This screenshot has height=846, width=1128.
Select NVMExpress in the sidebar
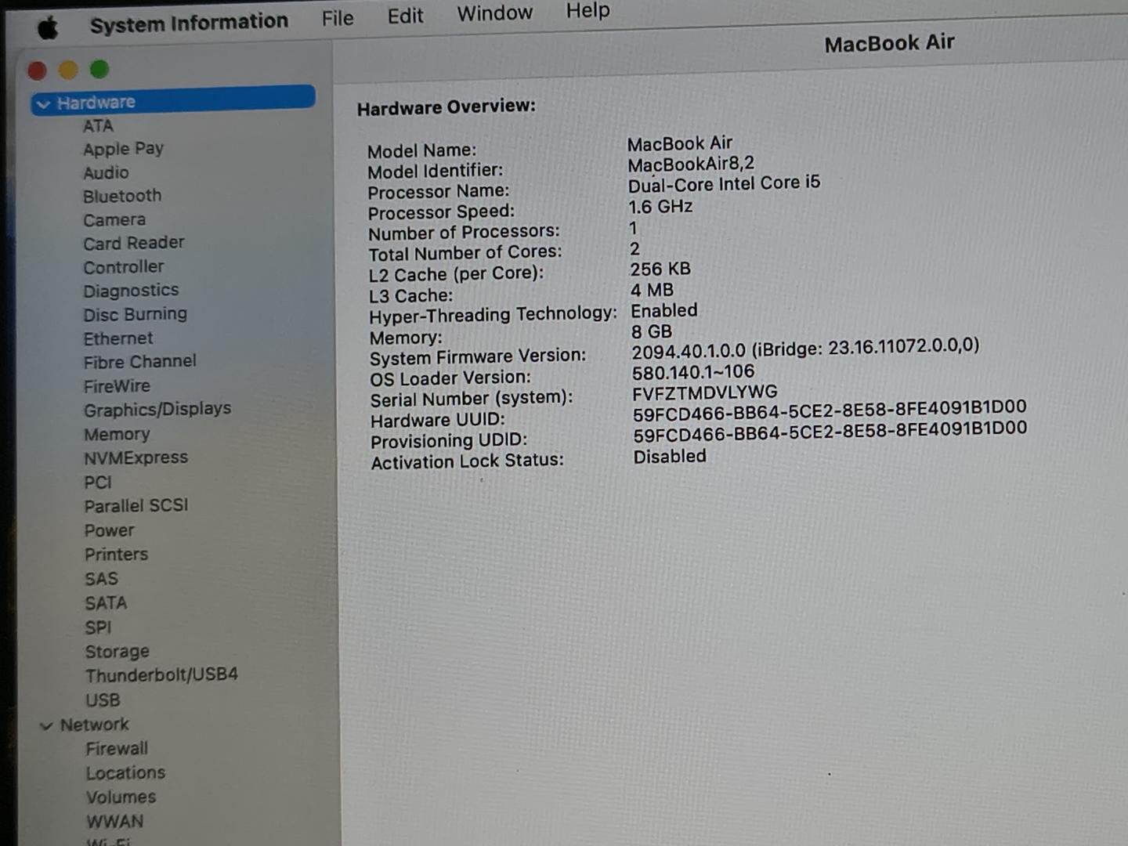point(136,458)
